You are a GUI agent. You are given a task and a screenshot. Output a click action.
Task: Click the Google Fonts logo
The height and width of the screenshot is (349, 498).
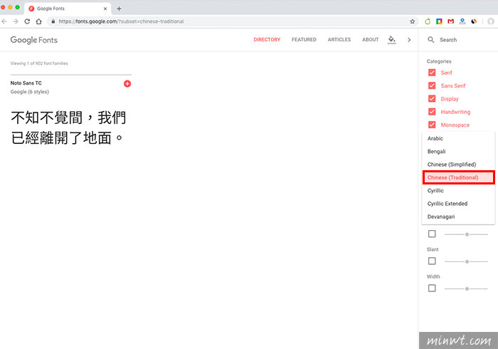34,40
